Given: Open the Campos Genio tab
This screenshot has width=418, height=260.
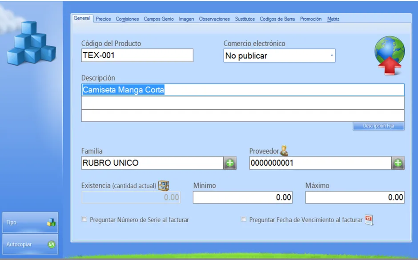Looking at the screenshot, I should [159, 19].
